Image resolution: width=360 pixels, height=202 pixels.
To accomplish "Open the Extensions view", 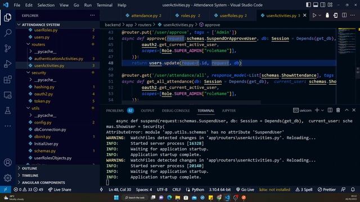I will [7, 80].
